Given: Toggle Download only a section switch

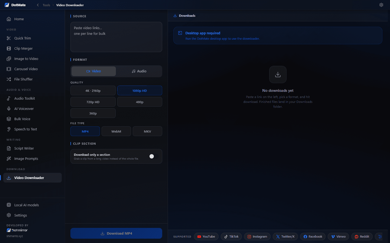Looking at the screenshot, I should pyautogui.click(x=154, y=156).
